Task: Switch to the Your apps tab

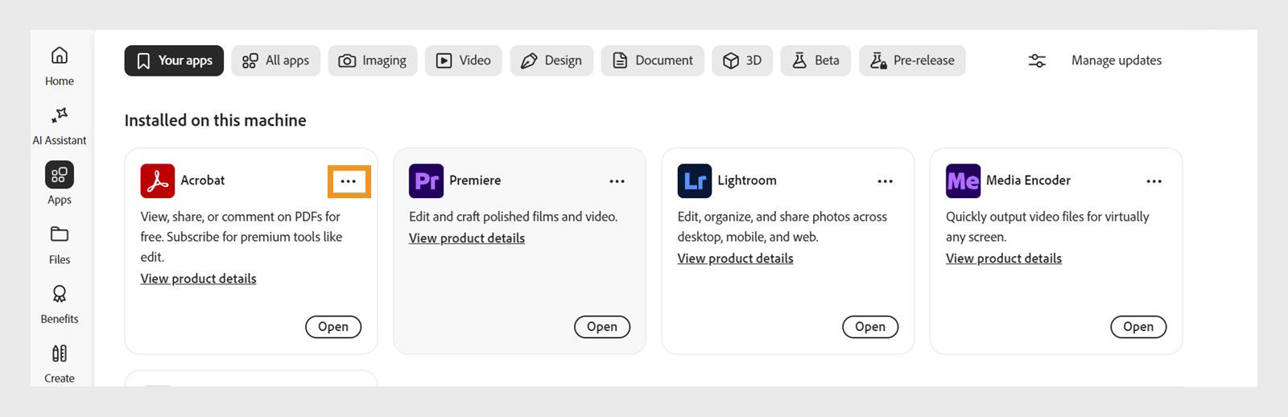Action: click(174, 60)
